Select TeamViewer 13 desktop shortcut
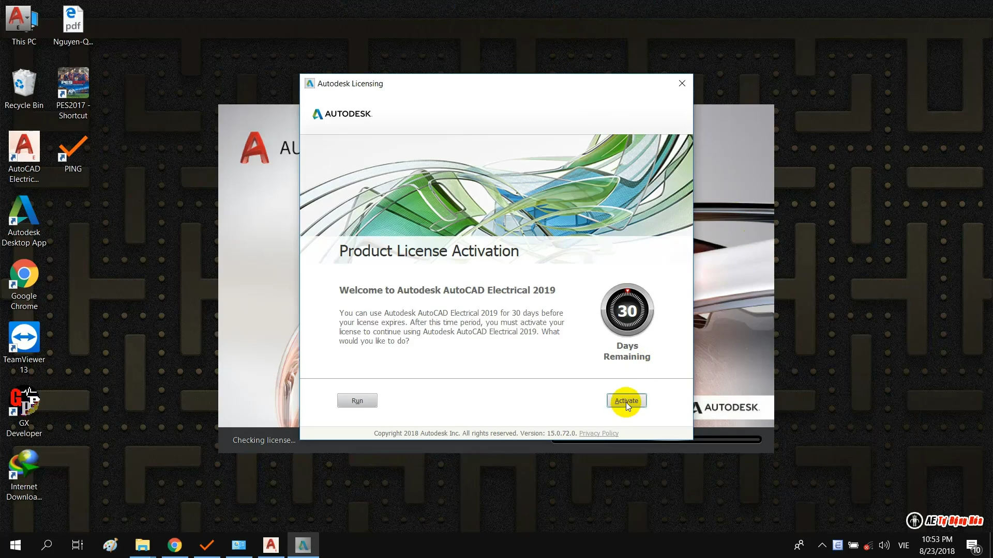The width and height of the screenshot is (993, 558). (x=24, y=348)
